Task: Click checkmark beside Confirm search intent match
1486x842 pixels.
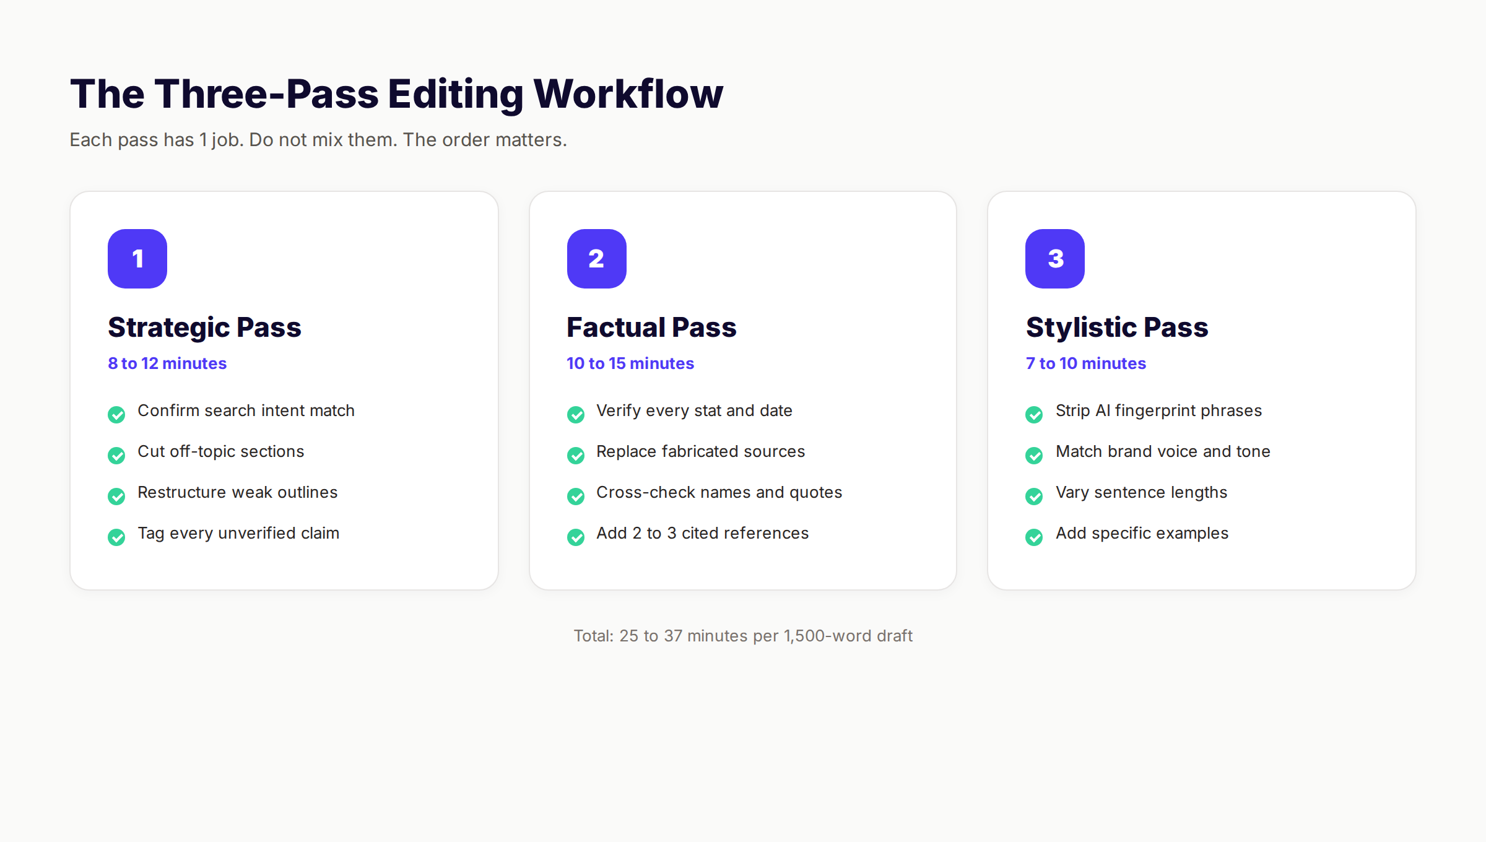Action: 116,414
